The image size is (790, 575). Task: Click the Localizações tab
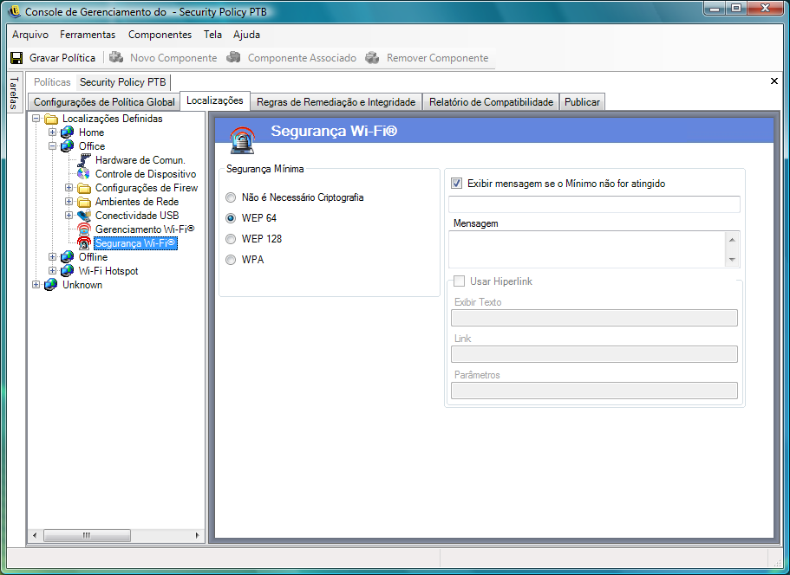click(x=215, y=100)
